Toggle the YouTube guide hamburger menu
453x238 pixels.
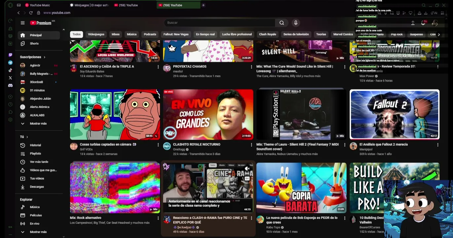pyautogui.click(x=22, y=23)
